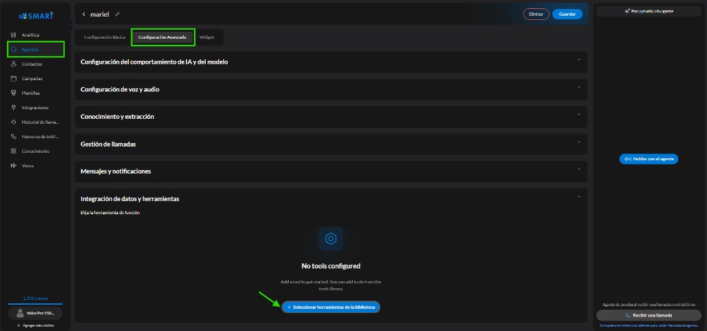Click the Eliminar button

click(x=536, y=15)
